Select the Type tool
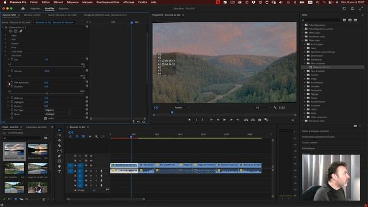This screenshot has height=207, width=368. pyautogui.click(x=59, y=171)
